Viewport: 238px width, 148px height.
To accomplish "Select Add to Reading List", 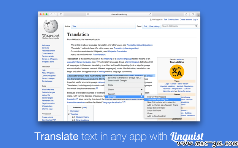I will click(x=162, y=116).
